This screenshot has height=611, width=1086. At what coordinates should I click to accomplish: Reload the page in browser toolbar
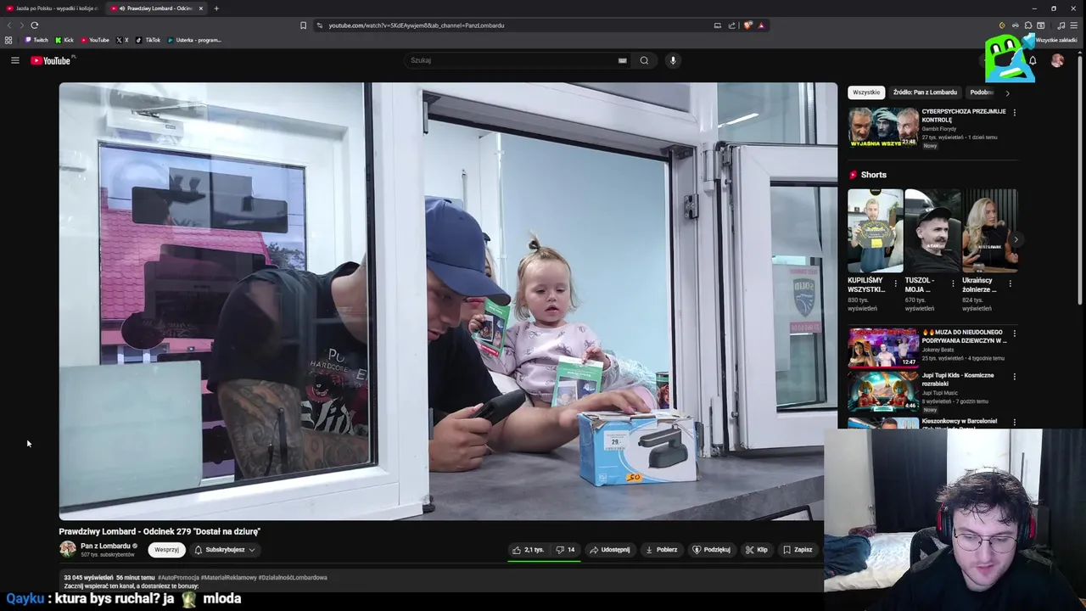point(35,25)
